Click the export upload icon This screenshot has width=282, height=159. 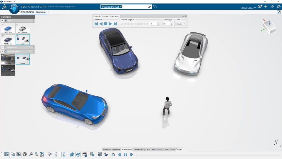(113, 155)
